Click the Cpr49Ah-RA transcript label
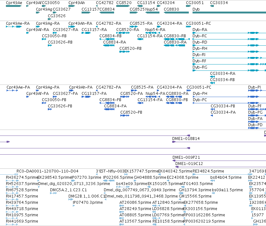 (80, 23)
